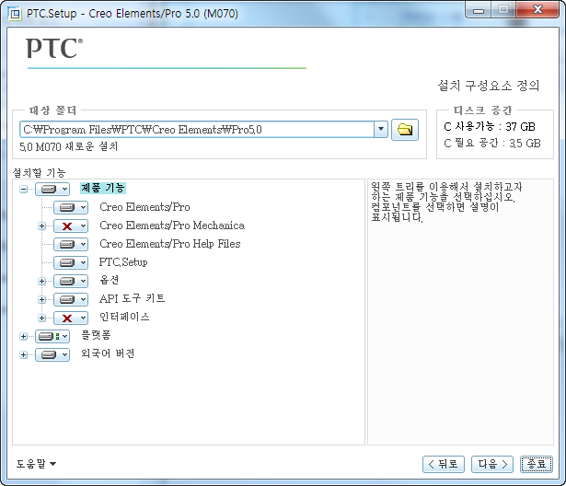Select the 외국어 버전 tree item
Viewport: 566px width, 486px height.
click(x=108, y=354)
